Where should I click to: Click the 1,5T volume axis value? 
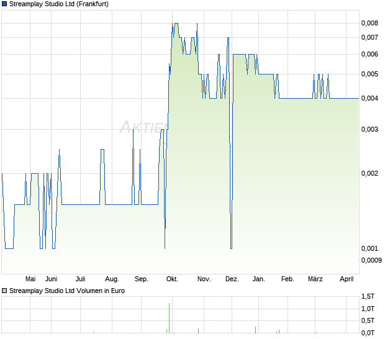point(368,296)
